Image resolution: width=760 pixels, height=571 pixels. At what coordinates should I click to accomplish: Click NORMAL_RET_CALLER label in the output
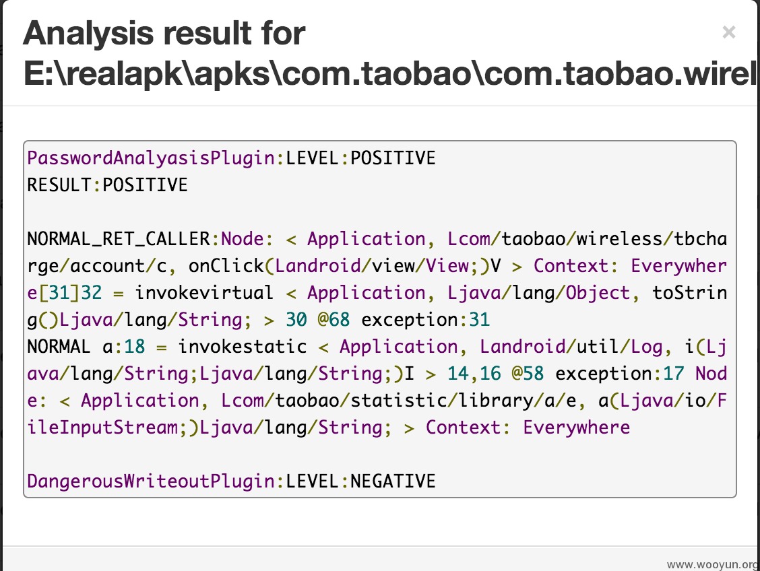point(119,239)
